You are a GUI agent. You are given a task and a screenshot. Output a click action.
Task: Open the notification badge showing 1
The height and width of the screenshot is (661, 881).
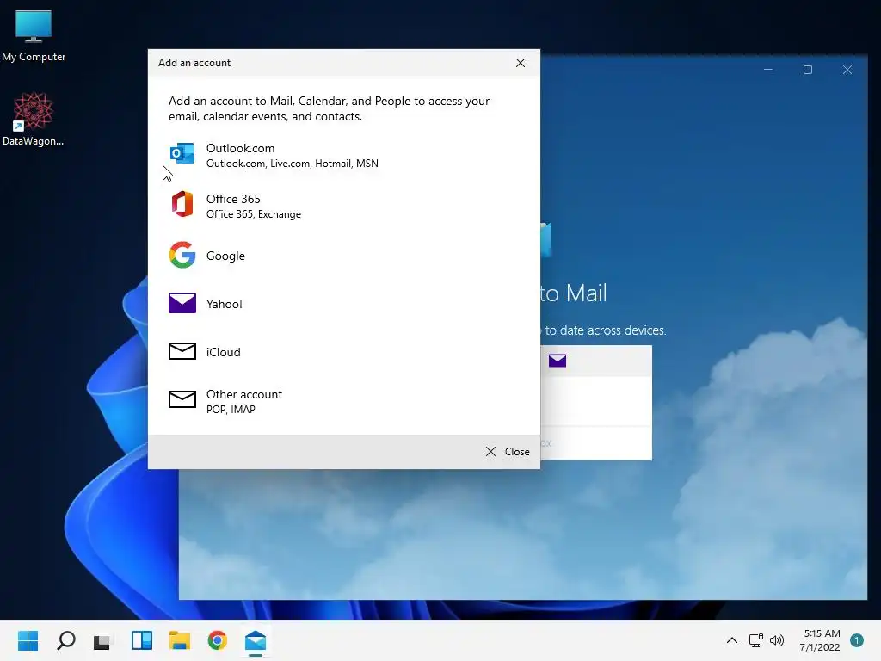pyautogui.click(x=857, y=640)
